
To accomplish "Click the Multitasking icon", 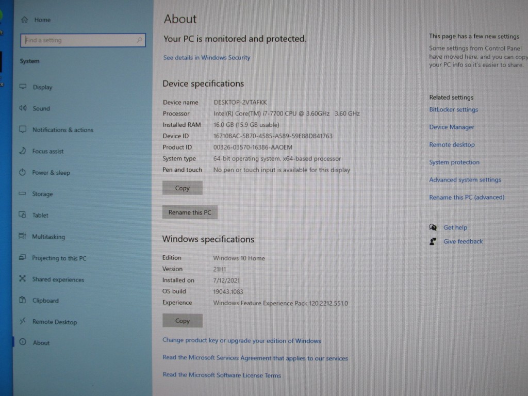I will pyautogui.click(x=22, y=236).
